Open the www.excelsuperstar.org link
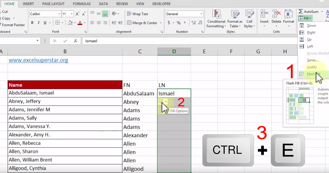 [x=38, y=60]
